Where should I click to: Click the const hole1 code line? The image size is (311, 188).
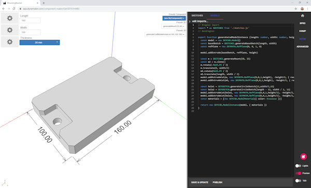pos(237,86)
